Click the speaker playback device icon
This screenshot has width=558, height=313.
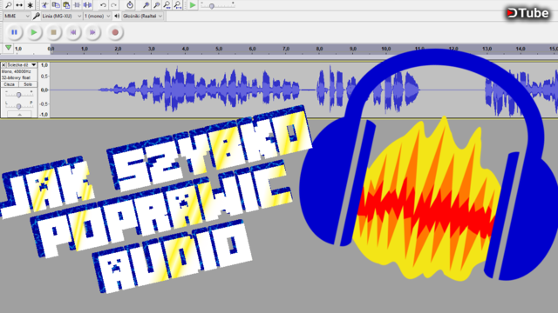[x=117, y=16]
